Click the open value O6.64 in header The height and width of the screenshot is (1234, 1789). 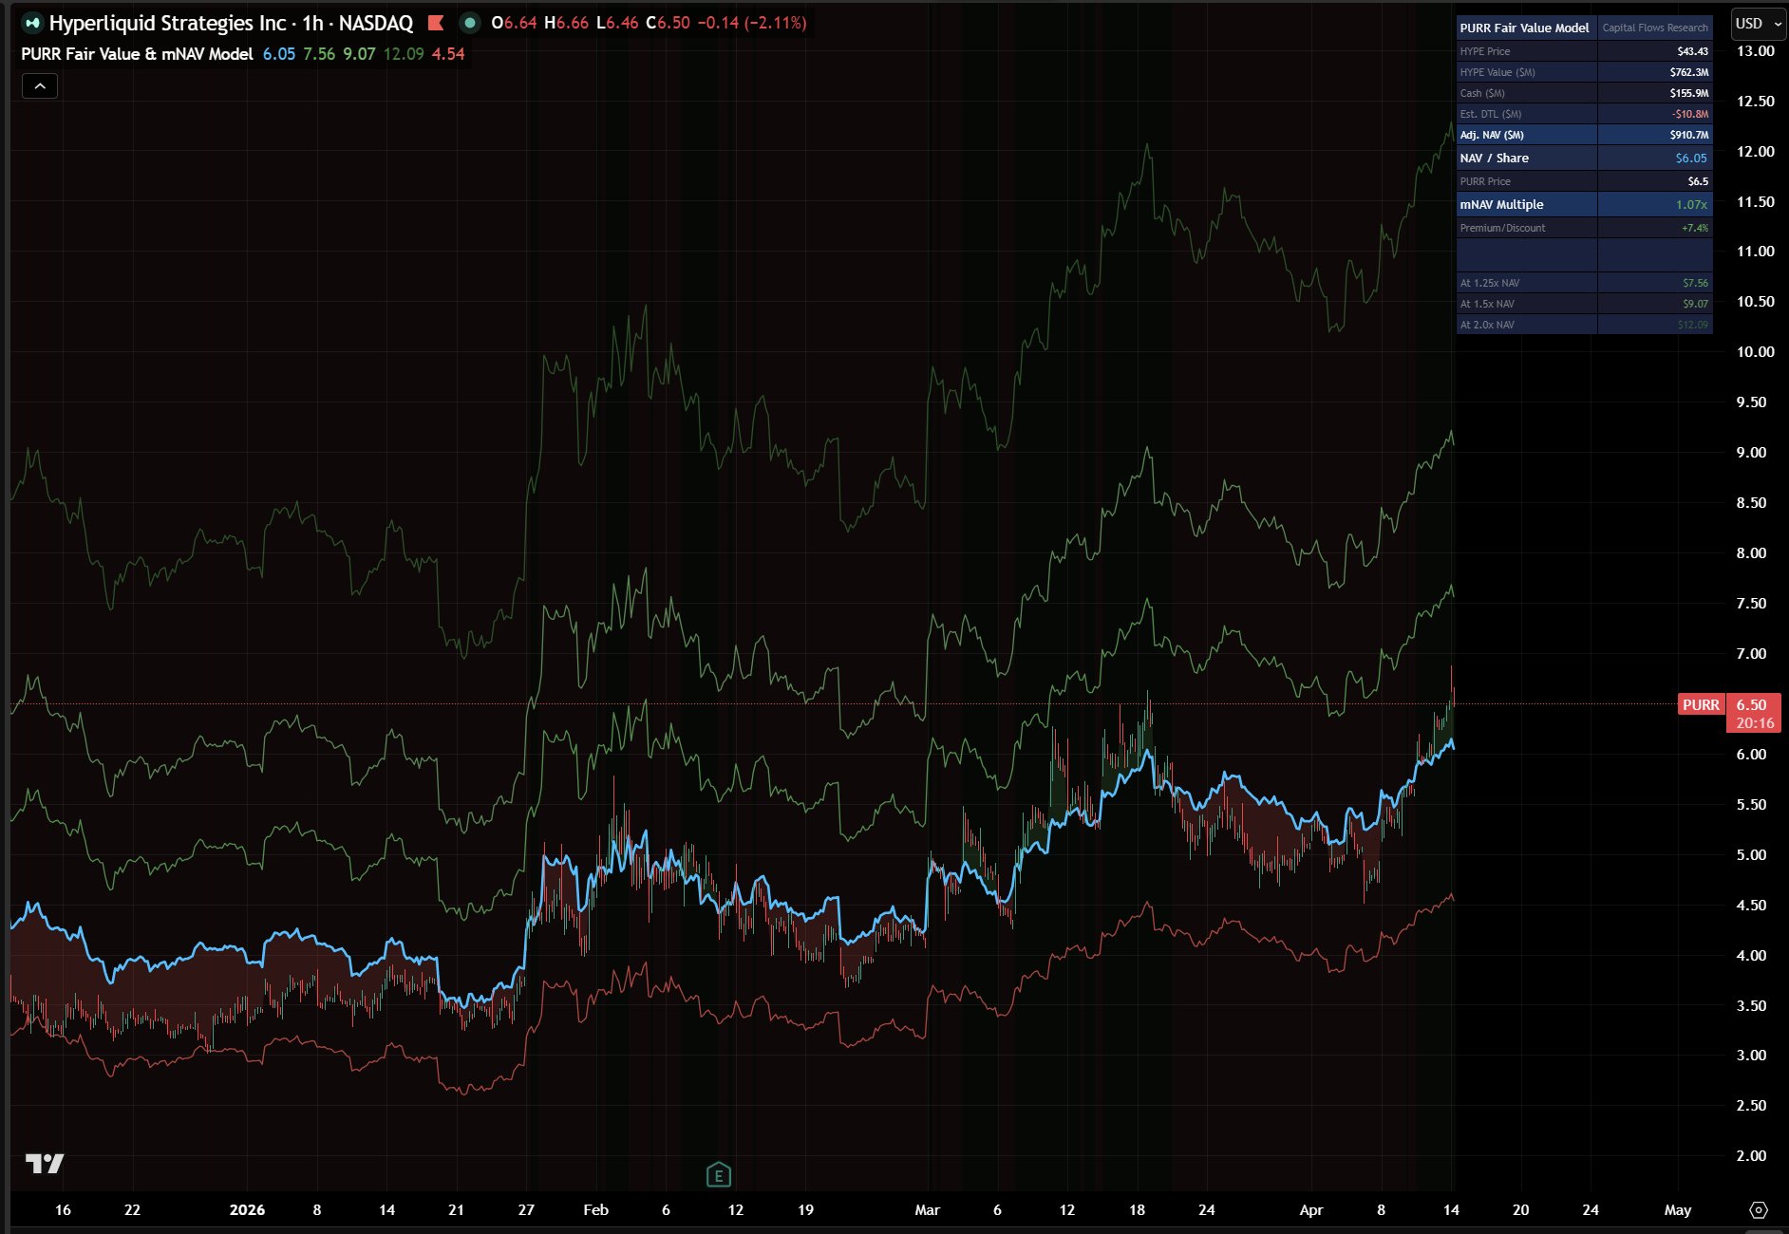(x=514, y=23)
